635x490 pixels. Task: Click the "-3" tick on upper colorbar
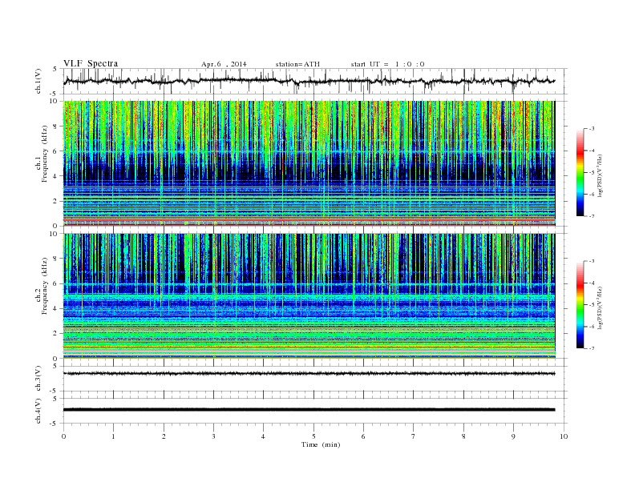592,129
